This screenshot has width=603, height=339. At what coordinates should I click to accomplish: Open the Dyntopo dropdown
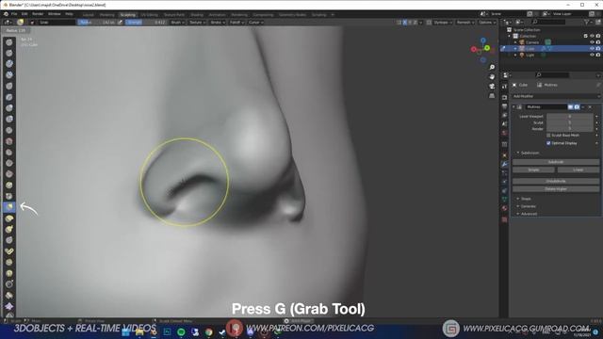point(443,23)
